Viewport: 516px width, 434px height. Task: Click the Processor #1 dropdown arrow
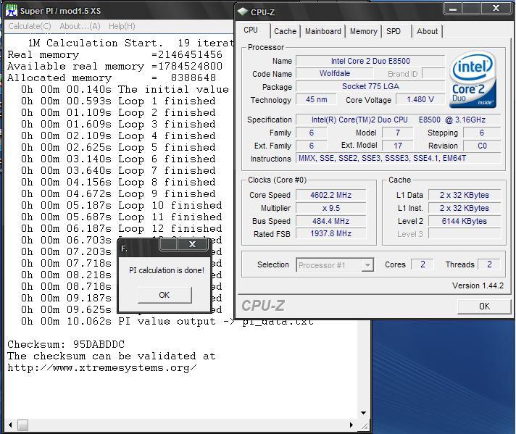click(x=367, y=265)
